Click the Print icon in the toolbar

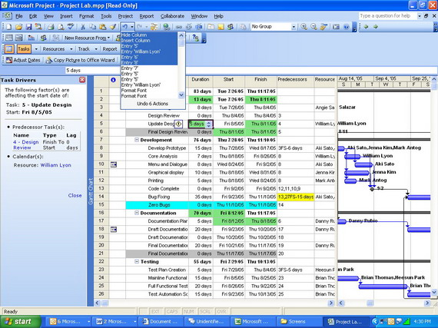point(51,27)
